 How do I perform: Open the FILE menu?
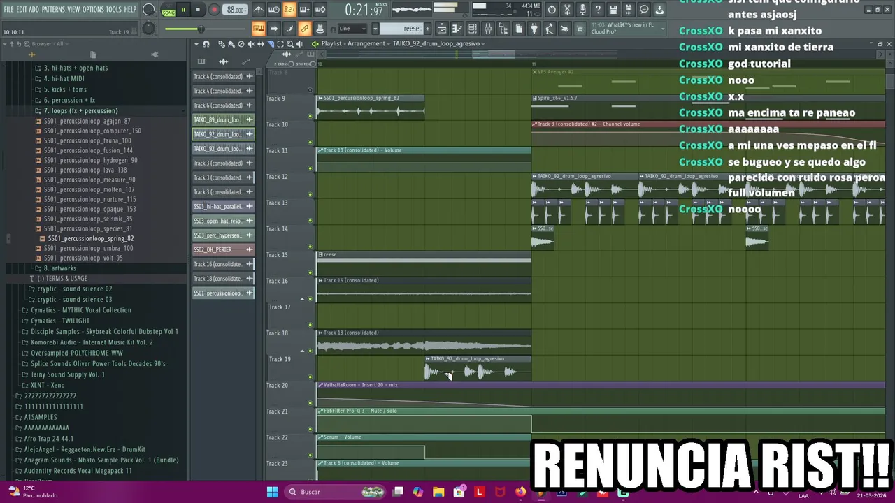tap(8, 9)
